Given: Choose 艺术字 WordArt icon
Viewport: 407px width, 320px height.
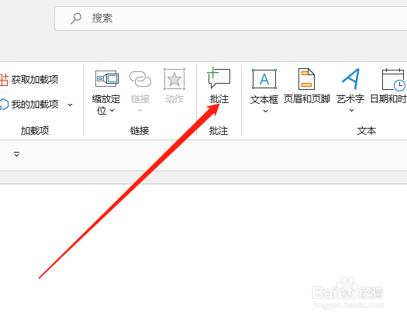Looking at the screenshot, I should [x=350, y=79].
